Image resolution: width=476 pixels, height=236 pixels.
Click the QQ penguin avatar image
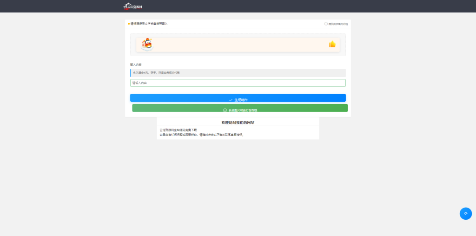147,44
